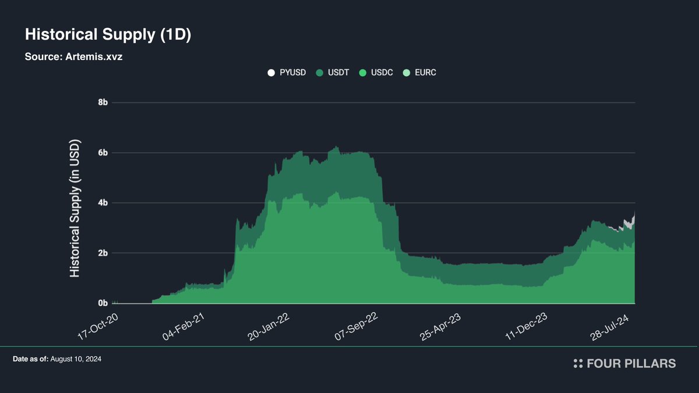Open the Source: Artemis.xyz text

pos(73,58)
